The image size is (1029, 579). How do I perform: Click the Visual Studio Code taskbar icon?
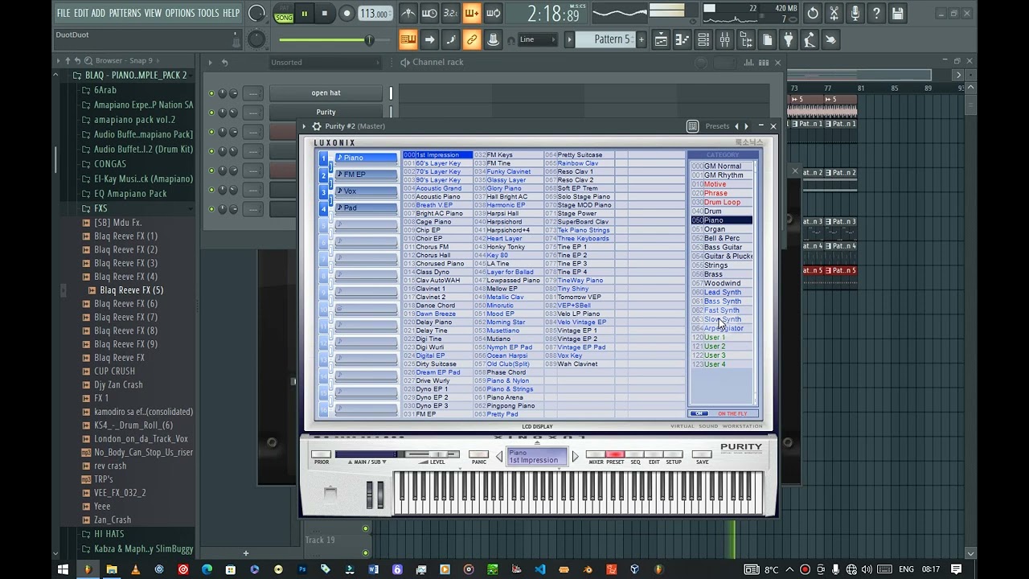tap(540, 569)
